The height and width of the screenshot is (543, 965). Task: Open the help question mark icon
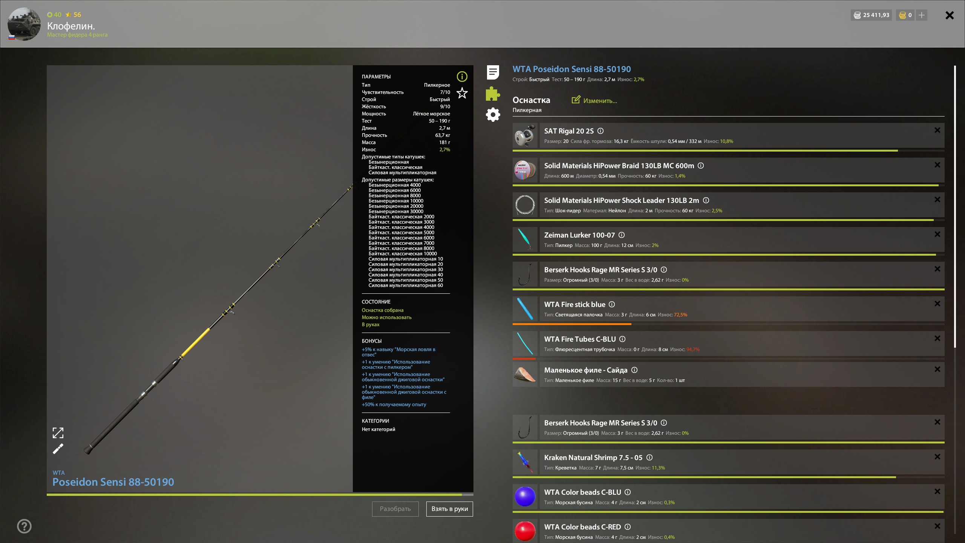[x=25, y=526]
